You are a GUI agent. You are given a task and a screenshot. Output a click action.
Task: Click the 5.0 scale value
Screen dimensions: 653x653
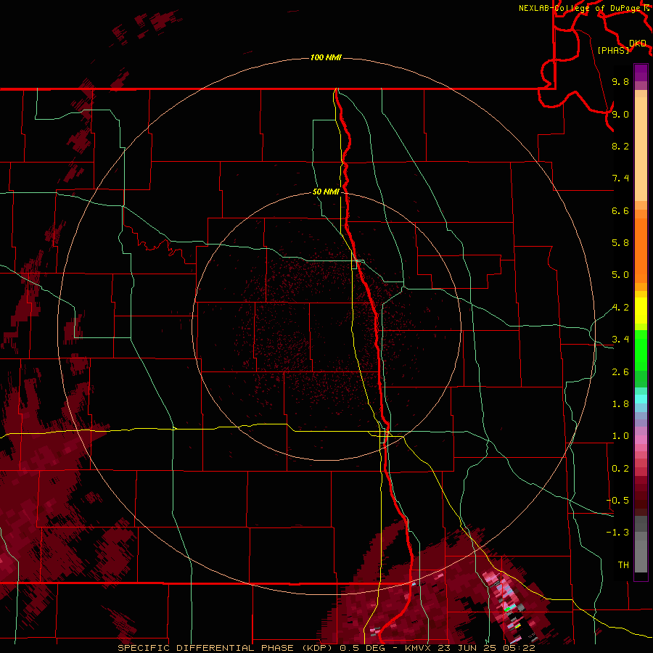[x=620, y=275]
